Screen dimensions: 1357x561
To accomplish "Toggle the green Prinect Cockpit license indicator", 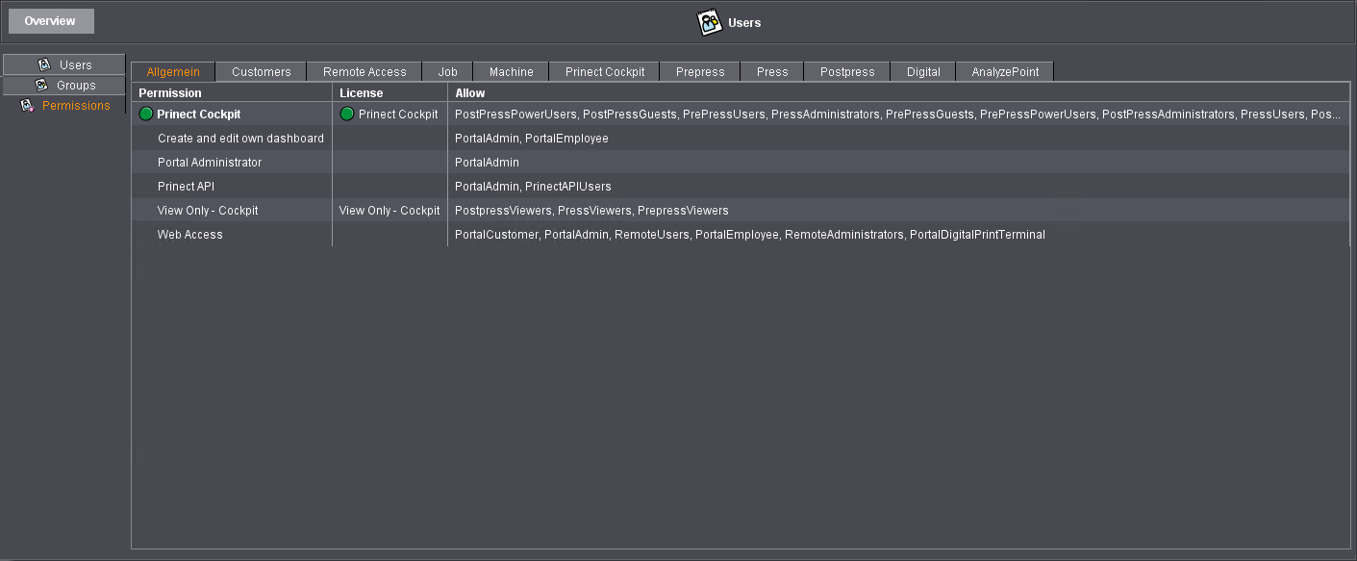I will [x=346, y=114].
